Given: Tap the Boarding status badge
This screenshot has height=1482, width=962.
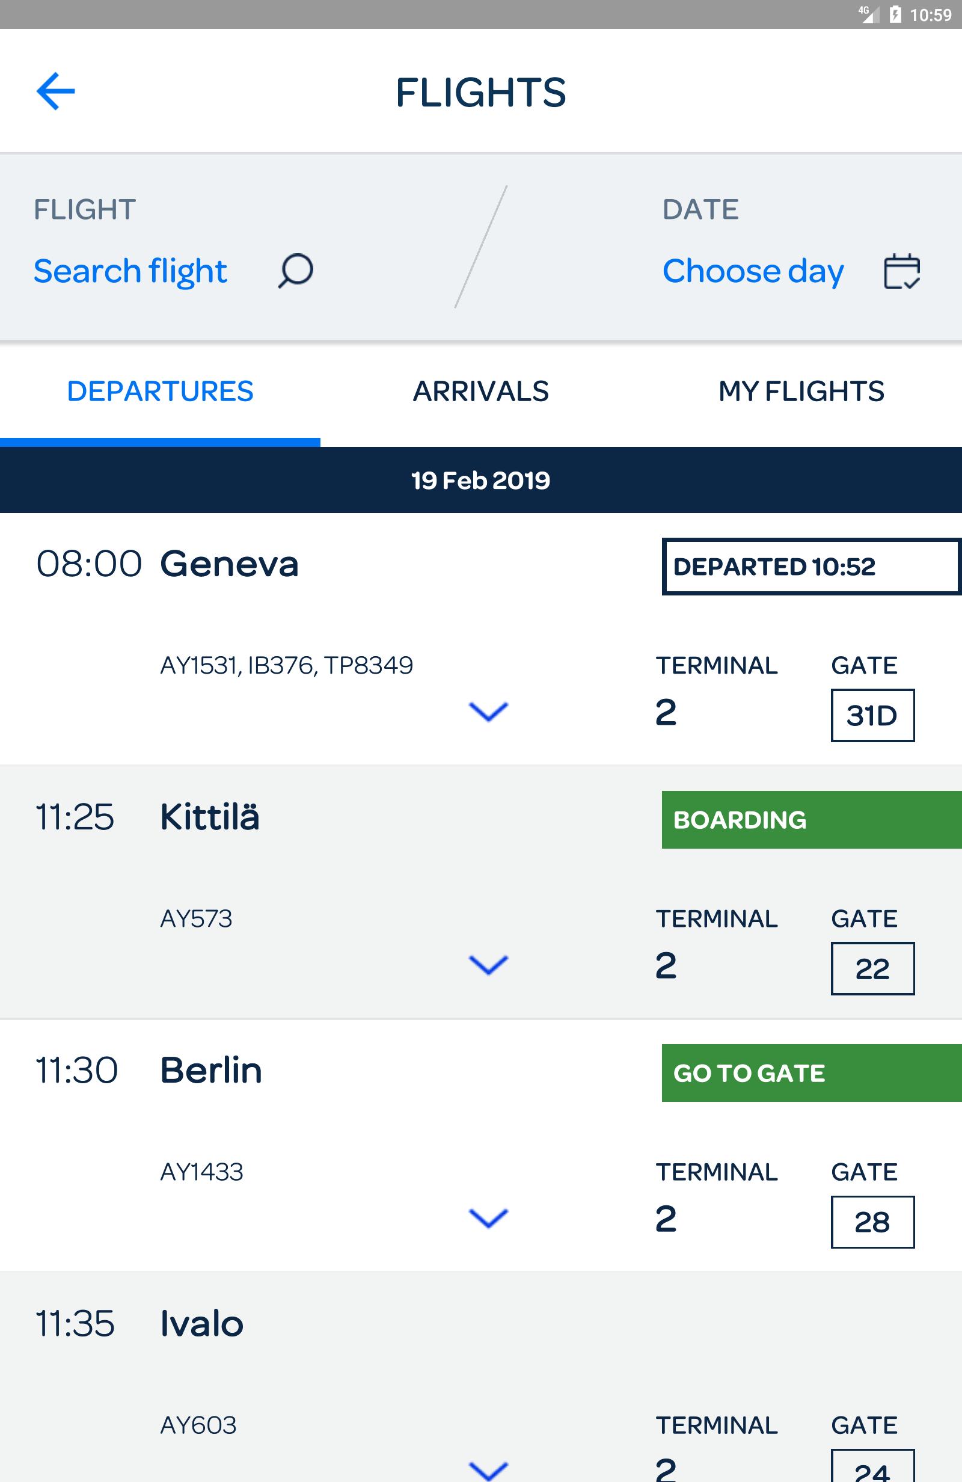Looking at the screenshot, I should [x=811, y=820].
